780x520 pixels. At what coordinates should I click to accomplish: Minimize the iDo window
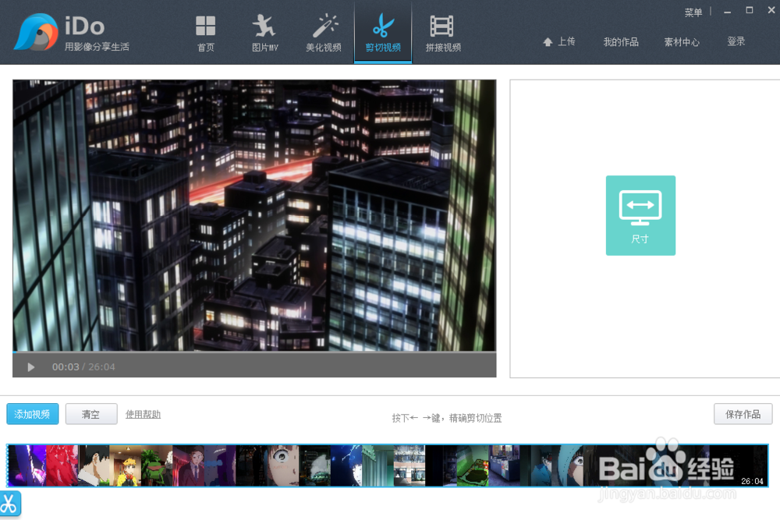[727, 12]
